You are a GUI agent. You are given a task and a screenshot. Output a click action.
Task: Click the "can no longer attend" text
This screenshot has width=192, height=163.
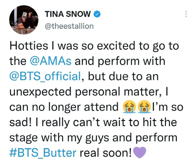tap(64, 107)
